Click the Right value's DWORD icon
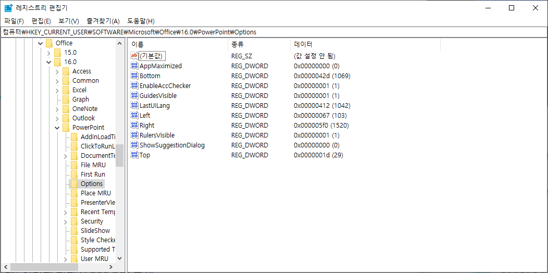The height and width of the screenshot is (273, 548). pyautogui.click(x=134, y=125)
